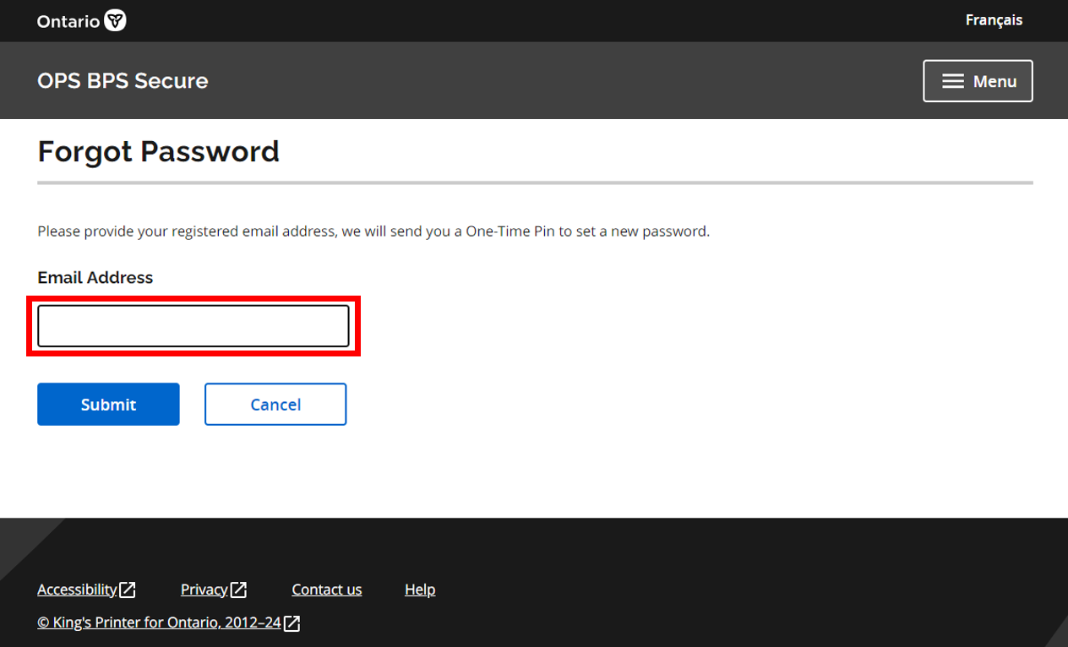
Task: Open the King's Printer for Ontario copyright link
Action: [159, 623]
